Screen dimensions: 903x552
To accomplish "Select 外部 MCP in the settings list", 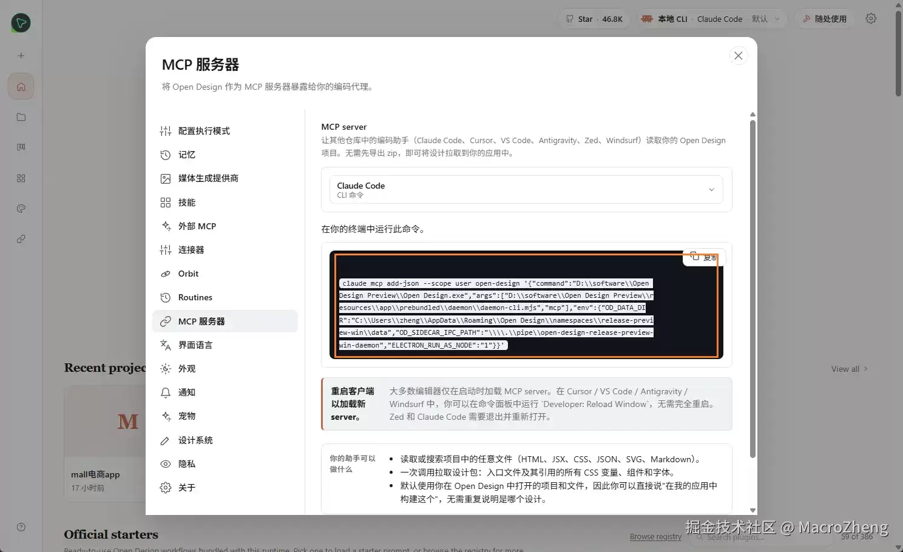I will point(225,226).
